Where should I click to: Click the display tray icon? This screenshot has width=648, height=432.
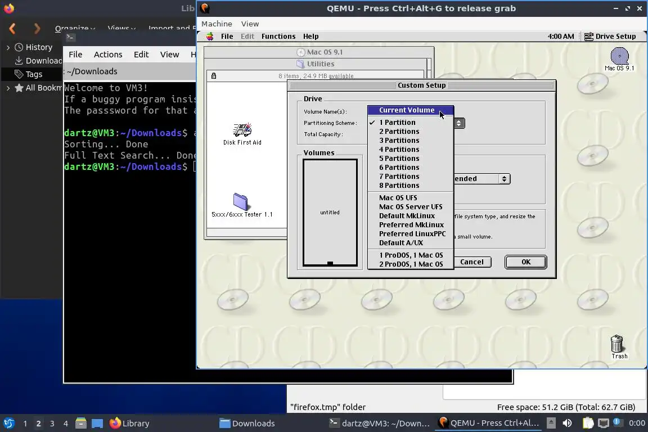click(x=604, y=423)
